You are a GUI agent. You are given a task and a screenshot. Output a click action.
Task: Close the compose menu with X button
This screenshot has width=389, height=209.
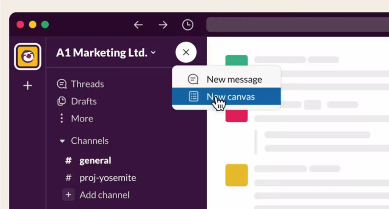186,52
